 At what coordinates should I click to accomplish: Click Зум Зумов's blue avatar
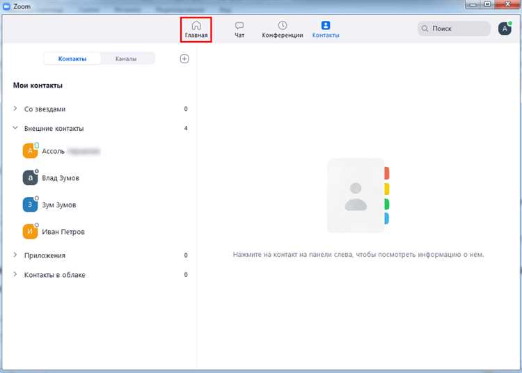click(30, 205)
